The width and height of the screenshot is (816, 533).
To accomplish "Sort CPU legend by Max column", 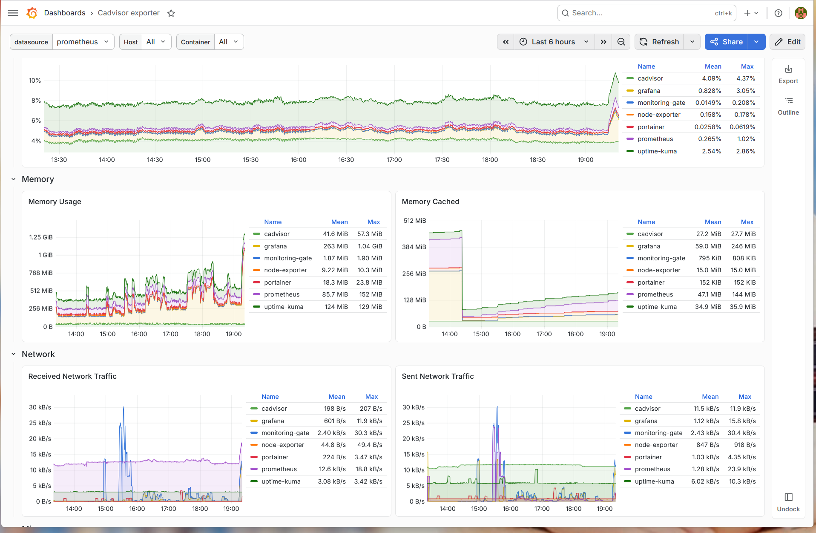I will (747, 66).
